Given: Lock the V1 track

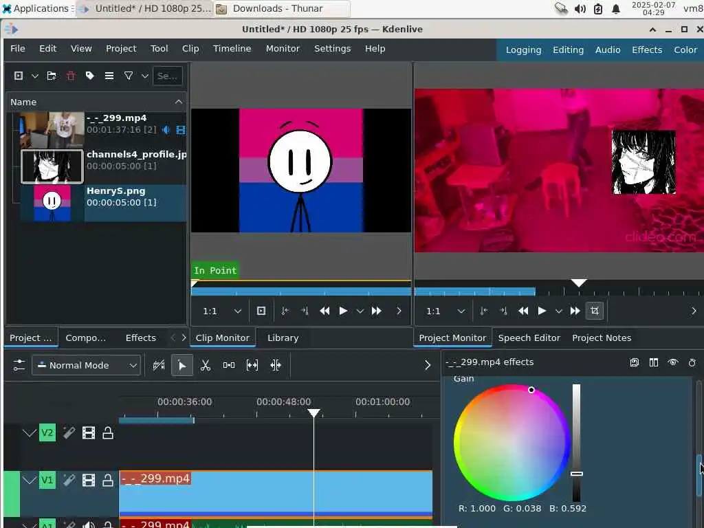Looking at the screenshot, I should click(108, 480).
